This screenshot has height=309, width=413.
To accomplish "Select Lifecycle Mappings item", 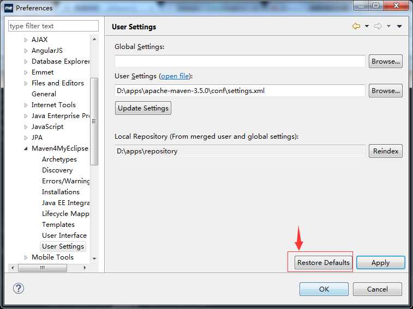I will (x=65, y=214).
